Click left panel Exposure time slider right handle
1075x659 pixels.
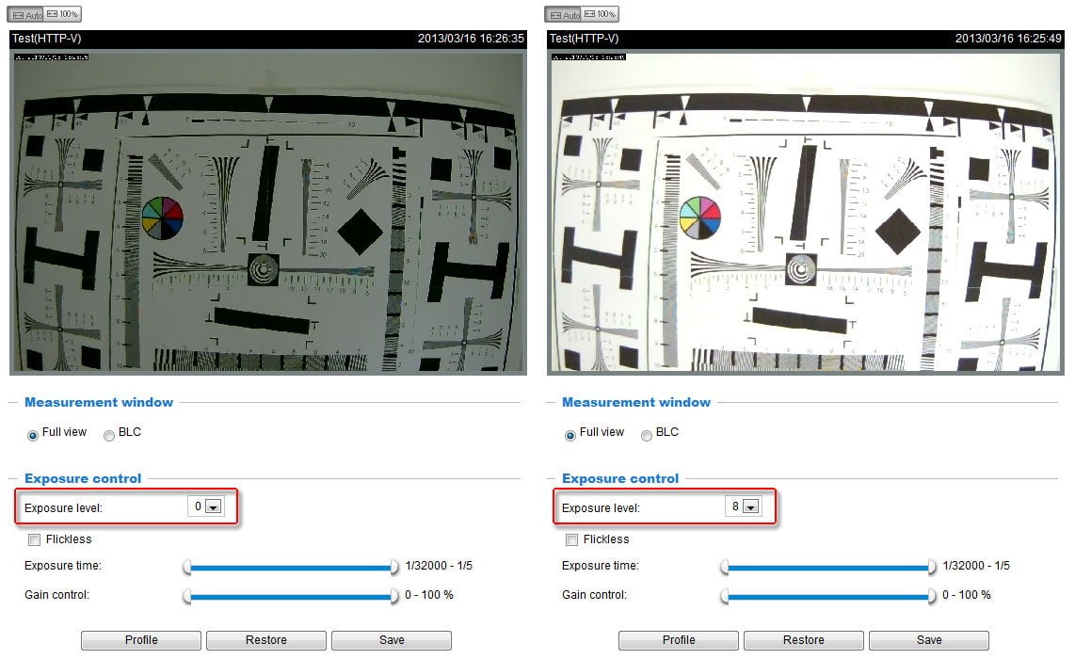[x=394, y=567]
